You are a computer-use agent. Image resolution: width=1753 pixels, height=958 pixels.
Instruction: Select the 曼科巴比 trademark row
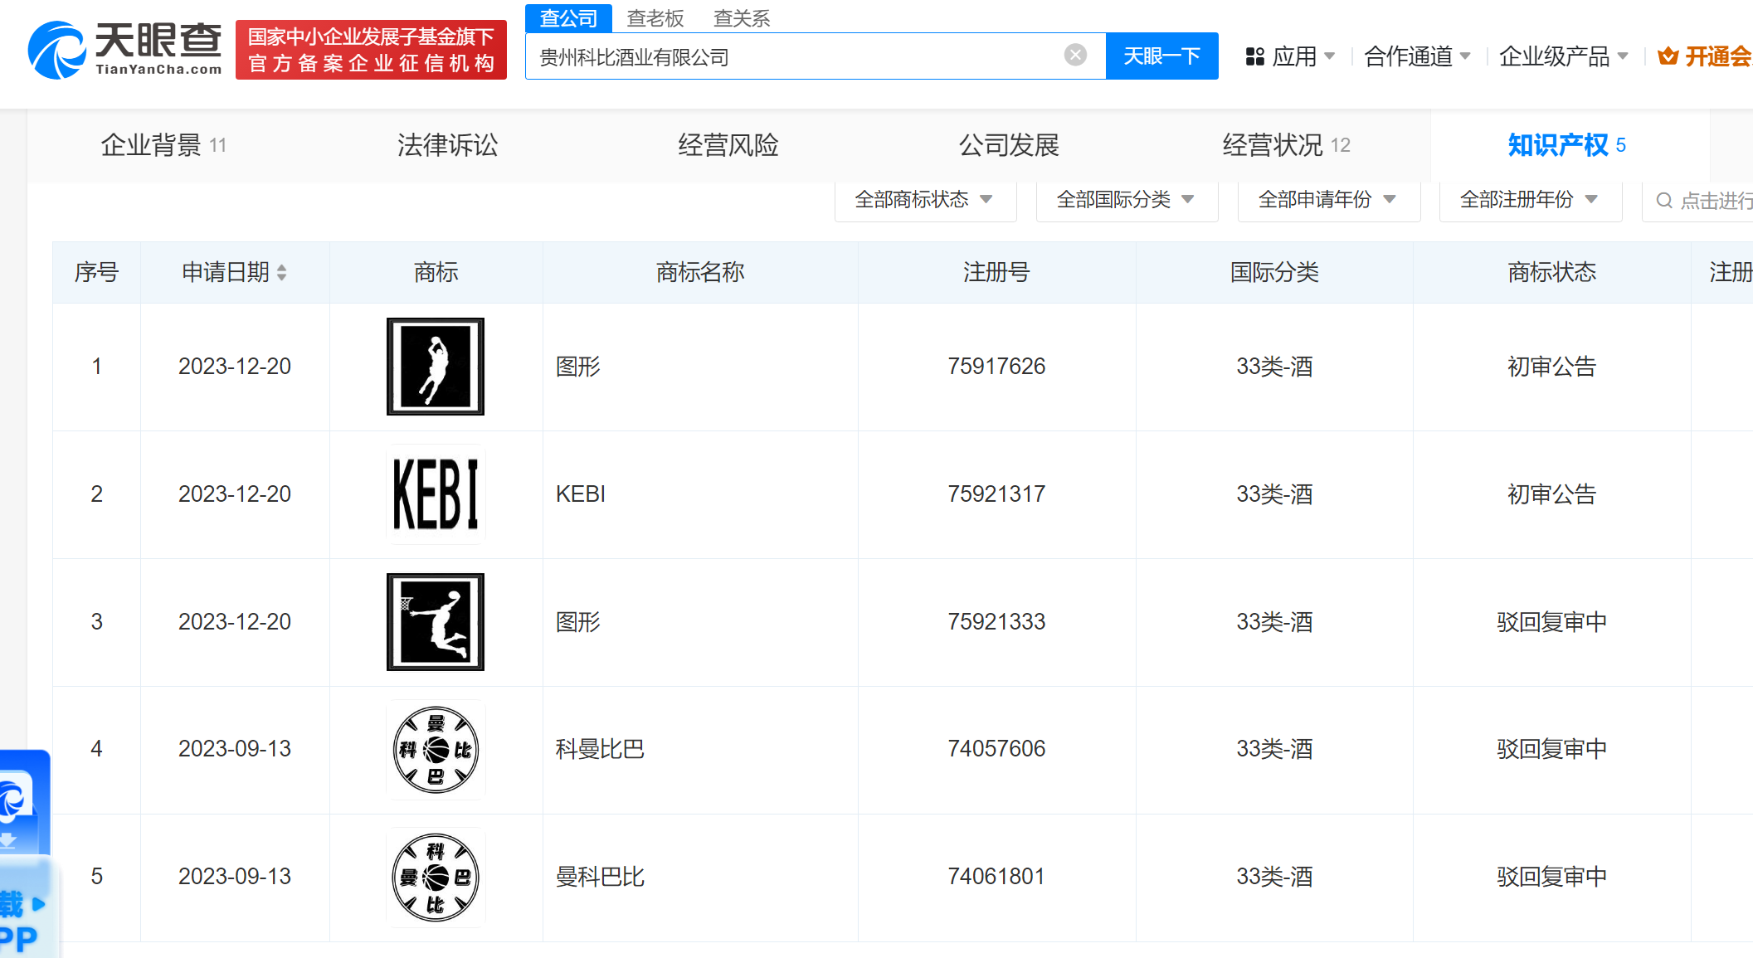(x=601, y=877)
